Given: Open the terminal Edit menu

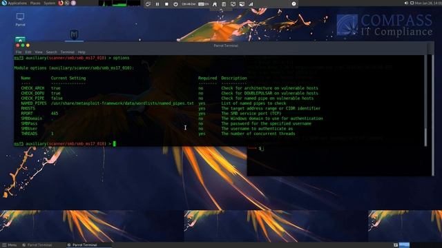Looking at the screenshot, I should (x=28, y=52).
